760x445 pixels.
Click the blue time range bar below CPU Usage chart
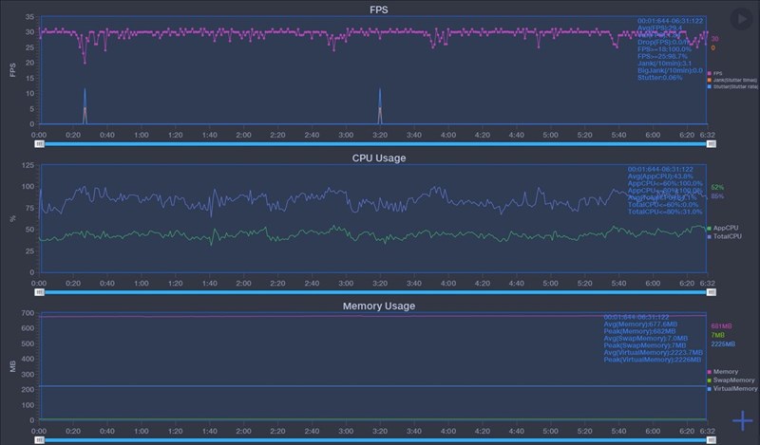point(375,292)
